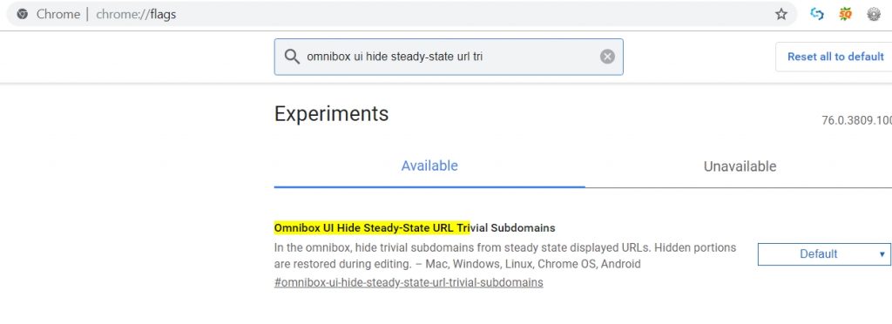Click the Experiments heading
The width and height of the screenshot is (892, 324).
point(331,114)
